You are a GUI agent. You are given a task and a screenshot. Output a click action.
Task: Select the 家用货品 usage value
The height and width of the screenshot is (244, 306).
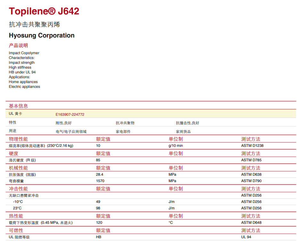pyautogui.click(x=183, y=132)
